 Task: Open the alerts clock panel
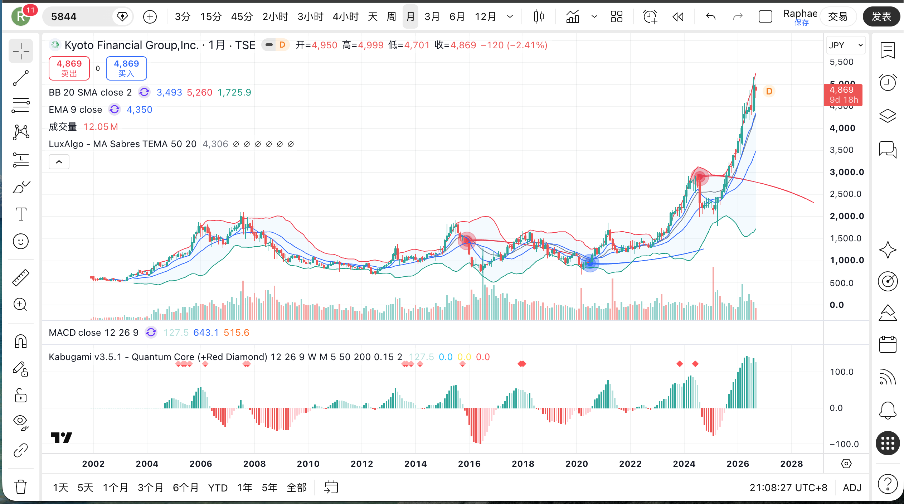[x=888, y=82]
